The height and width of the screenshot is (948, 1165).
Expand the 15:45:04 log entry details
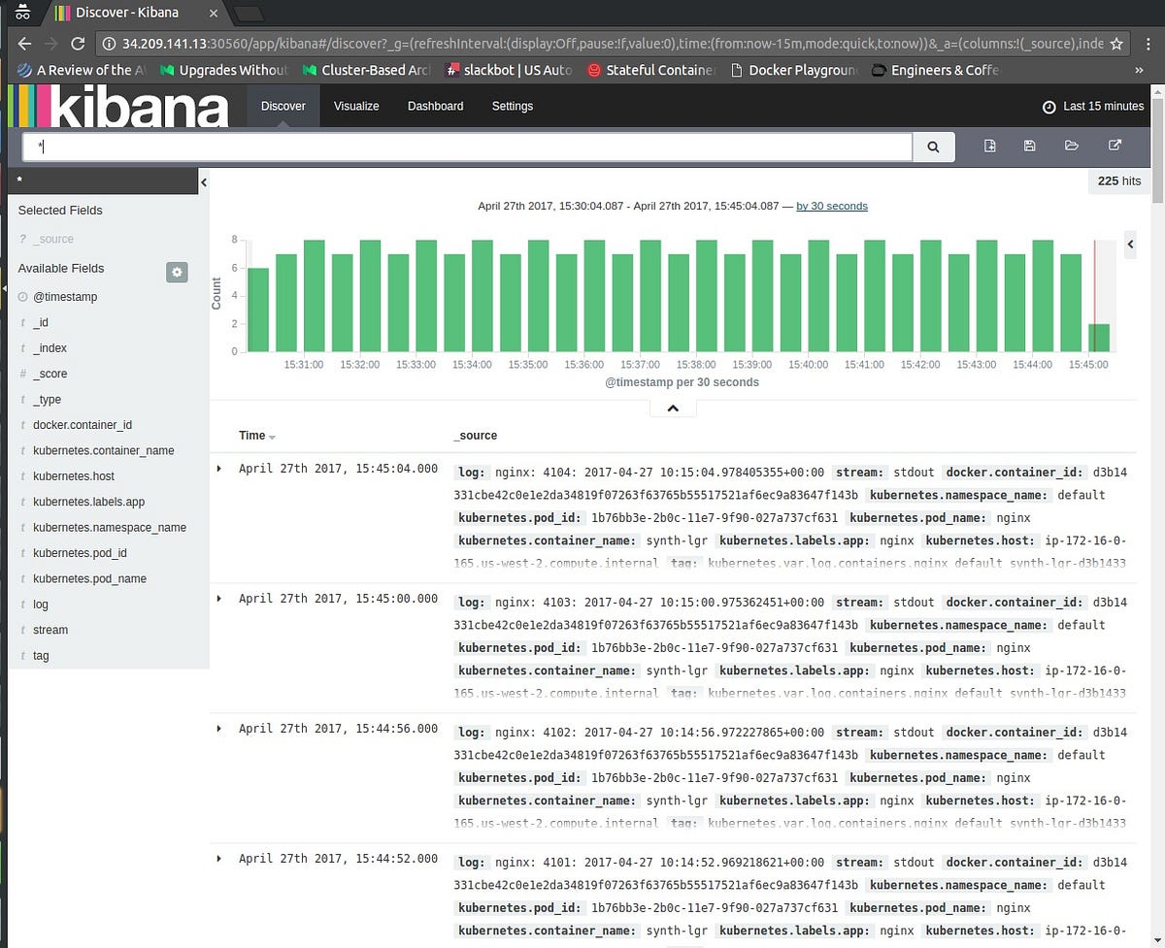pyautogui.click(x=218, y=469)
